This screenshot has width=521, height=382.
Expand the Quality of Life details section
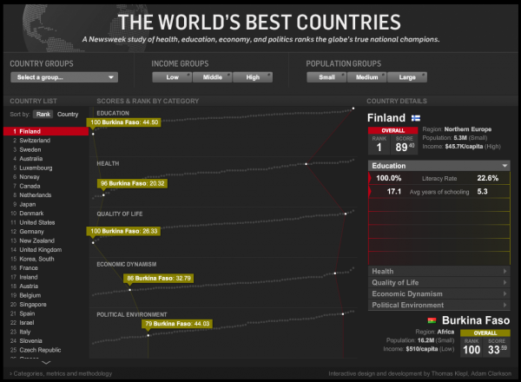[x=439, y=283]
